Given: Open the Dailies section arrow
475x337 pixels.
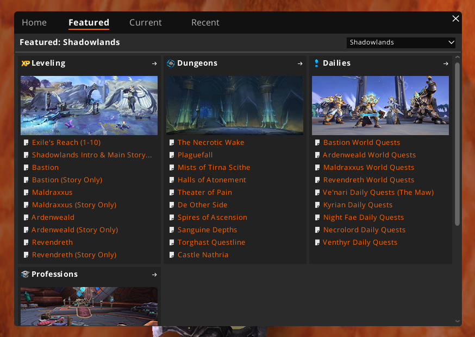Looking at the screenshot, I should point(446,63).
